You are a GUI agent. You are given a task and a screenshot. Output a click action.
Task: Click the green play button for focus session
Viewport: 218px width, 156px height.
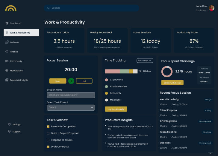click(x=71, y=81)
